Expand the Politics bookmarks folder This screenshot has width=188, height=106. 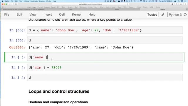pyautogui.click(x=139, y=7)
